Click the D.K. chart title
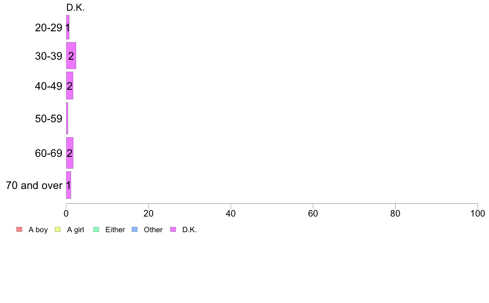This screenshot has height=303, width=489. 75,8
